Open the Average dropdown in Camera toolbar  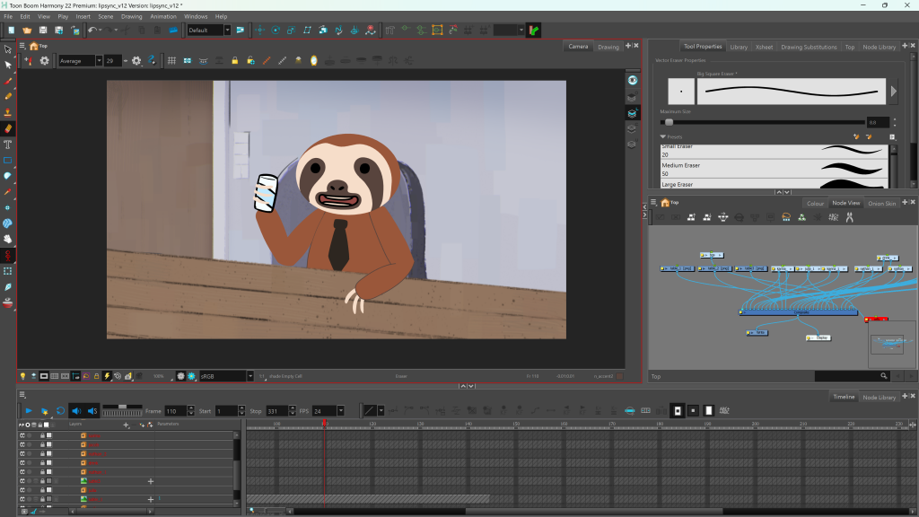[x=99, y=60]
